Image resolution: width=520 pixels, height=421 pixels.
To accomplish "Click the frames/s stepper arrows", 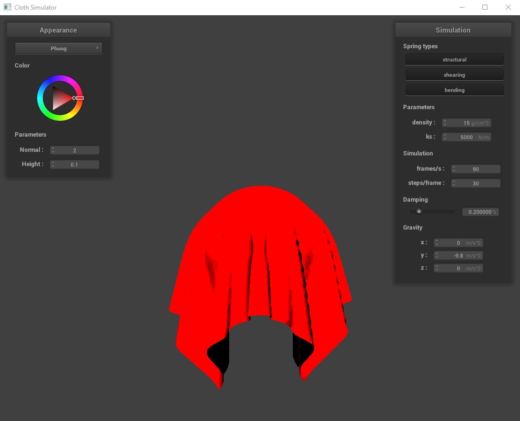I will (454, 169).
